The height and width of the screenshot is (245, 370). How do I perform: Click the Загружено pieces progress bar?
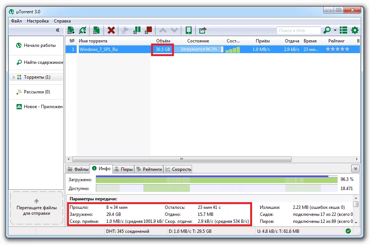click(217, 180)
